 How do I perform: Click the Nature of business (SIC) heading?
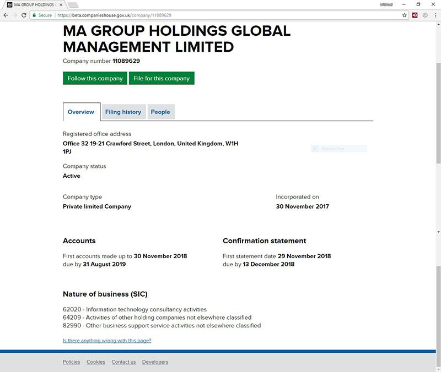click(105, 294)
